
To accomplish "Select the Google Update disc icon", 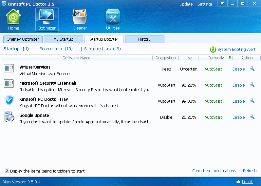I will (x=9, y=116).
